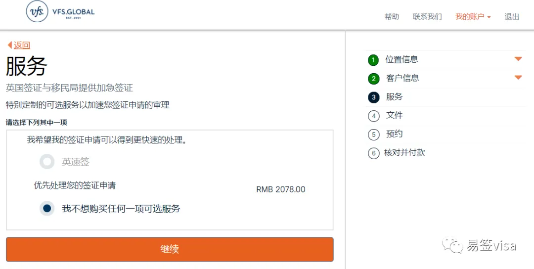Open the 帮助 menu item

(392, 17)
